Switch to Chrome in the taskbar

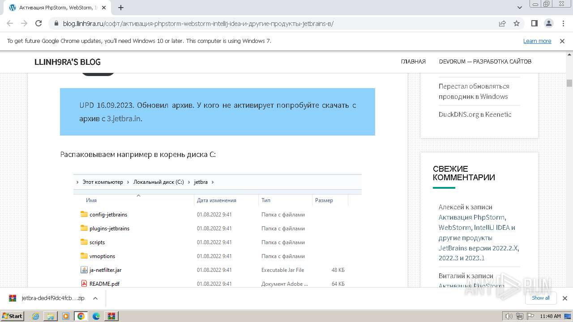tap(81, 316)
